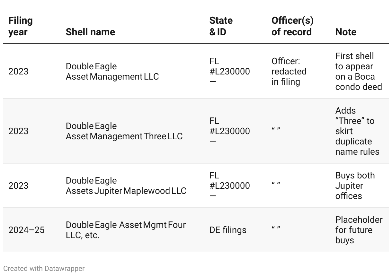Click the 2024–25 filing year cell
Viewport: 392px width, 276px height.
tap(26, 230)
